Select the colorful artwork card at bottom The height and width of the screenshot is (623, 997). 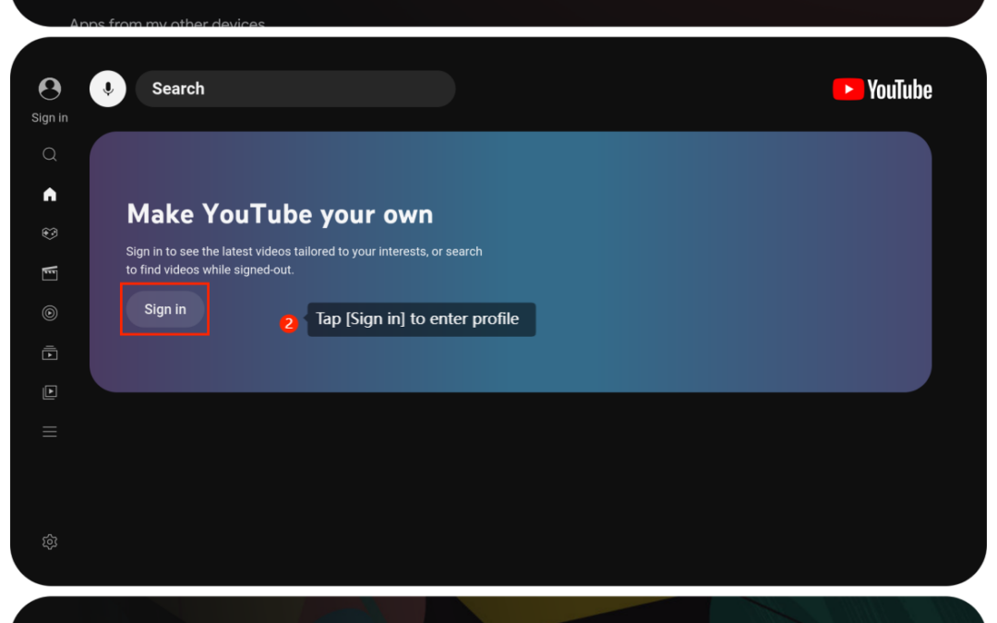pos(498,610)
